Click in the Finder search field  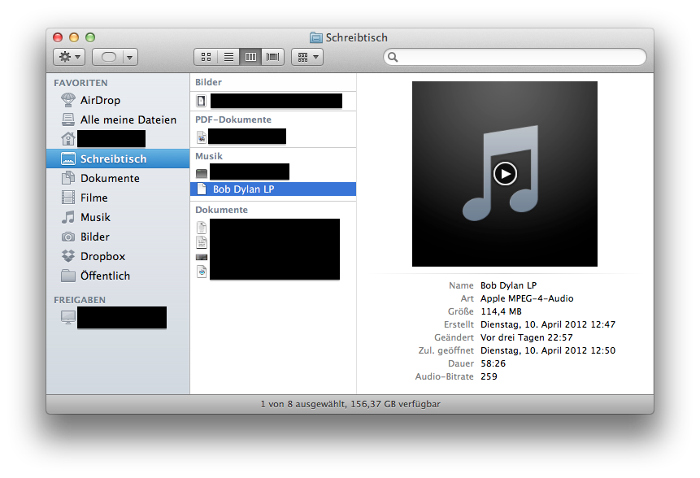pyautogui.click(x=515, y=57)
